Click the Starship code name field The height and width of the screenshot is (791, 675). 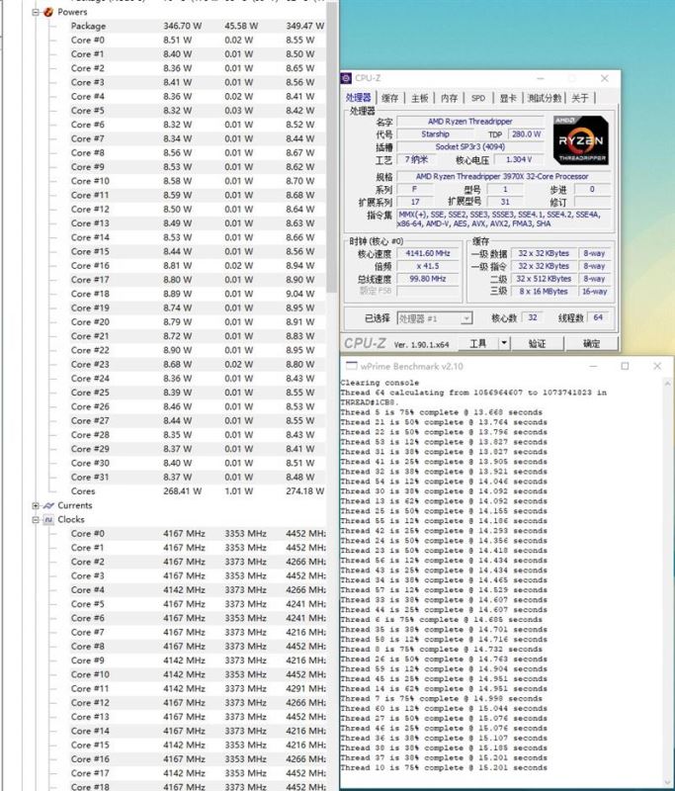[435, 134]
